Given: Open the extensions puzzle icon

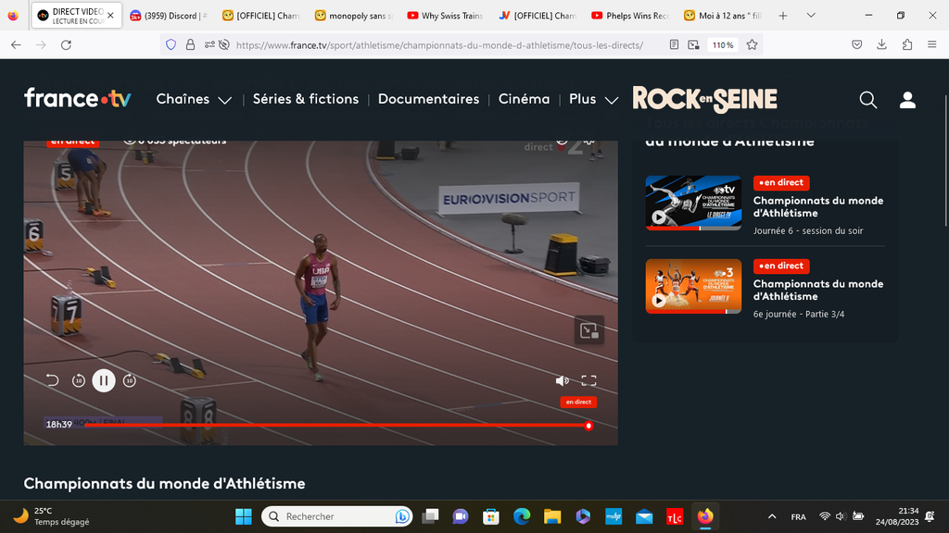Looking at the screenshot, I should pos(907,44).
